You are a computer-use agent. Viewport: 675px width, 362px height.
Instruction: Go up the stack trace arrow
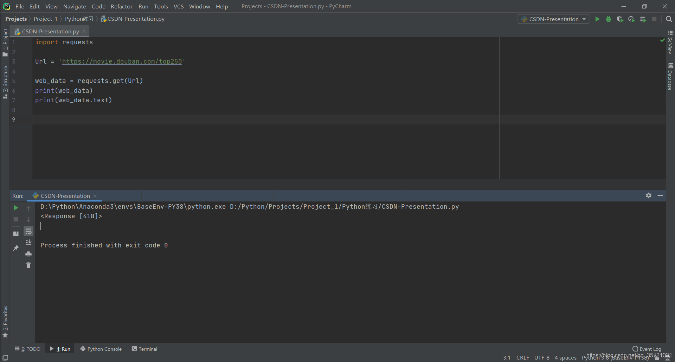[28, 208]
